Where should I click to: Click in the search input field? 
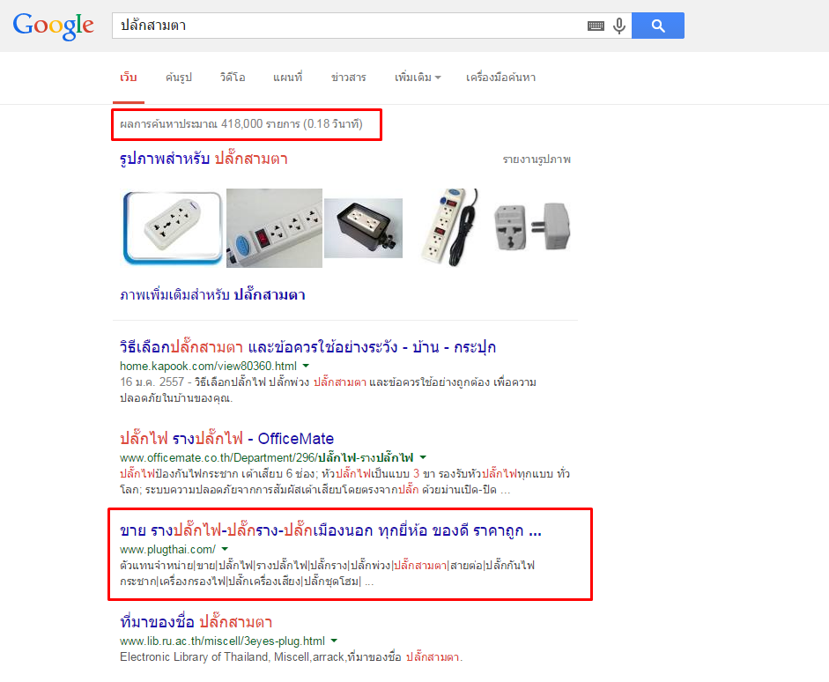point(349,26)
